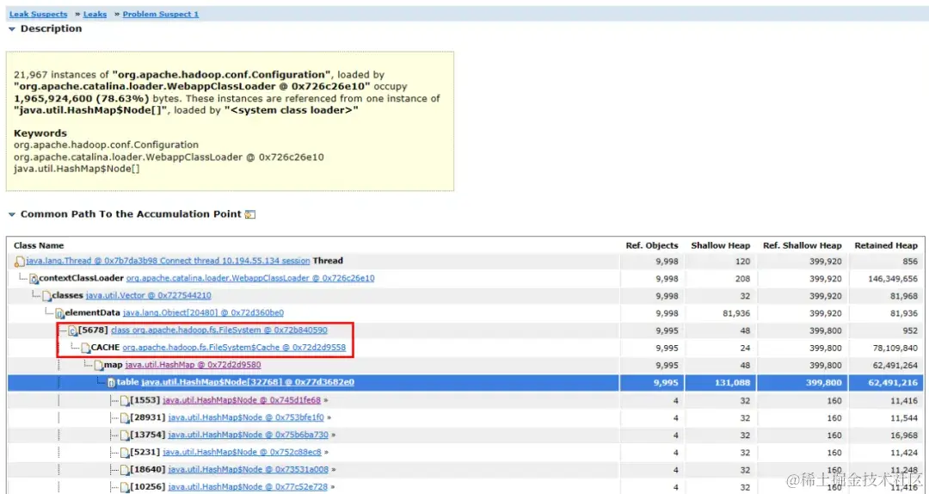929x494 pixels.
Task: Open HashMap$Node[32768] @ 0x77d3682e0 link
Action: click(x=248, y=382)
